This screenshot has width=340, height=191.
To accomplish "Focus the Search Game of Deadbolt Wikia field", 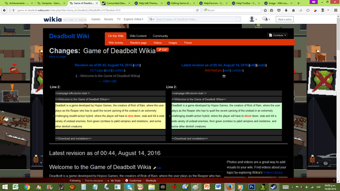I will click(195, 19).
